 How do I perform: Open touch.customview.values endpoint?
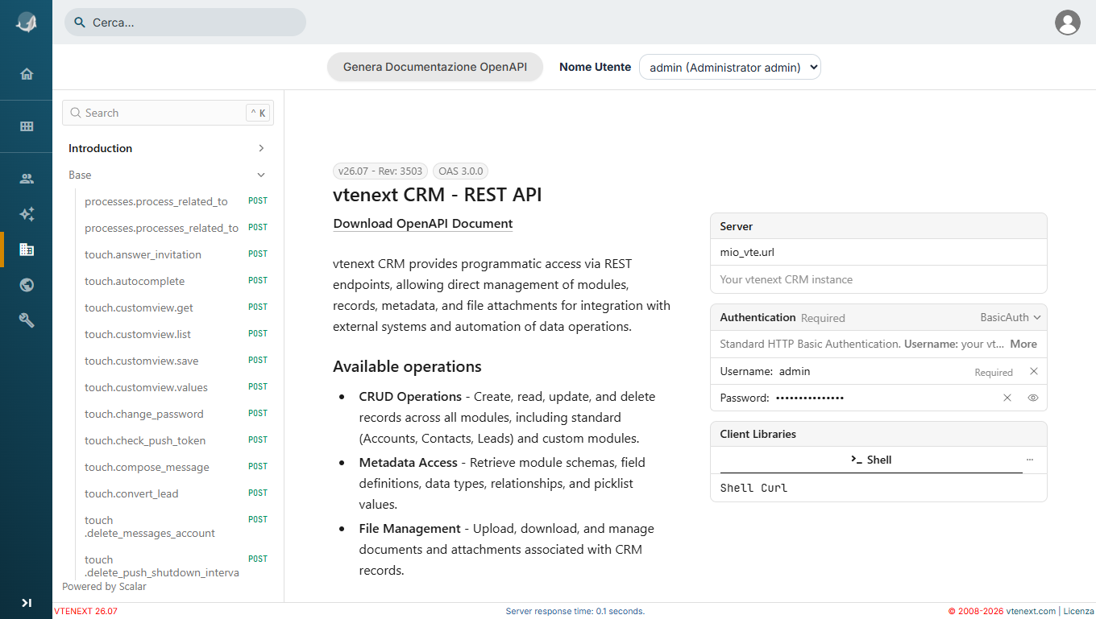point(168,387)
